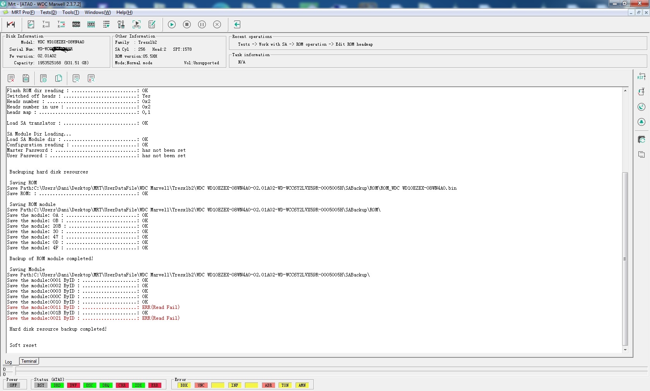Image resolution: width=650 pixels, height=391 pixels.
Task: Stop the running task with Stop button
Action: 187,24
